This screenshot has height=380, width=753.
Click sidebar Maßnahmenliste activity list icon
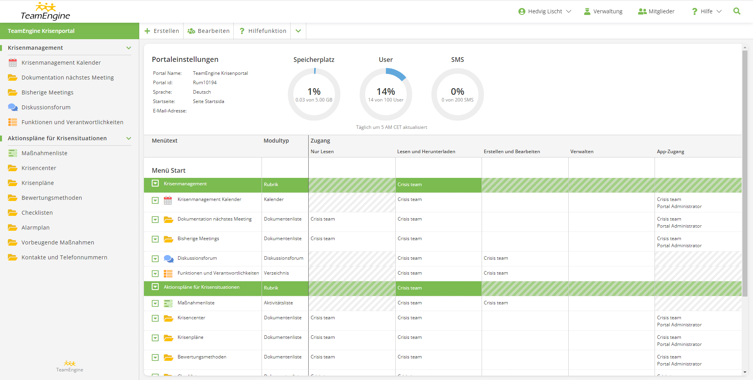(13, 153)
